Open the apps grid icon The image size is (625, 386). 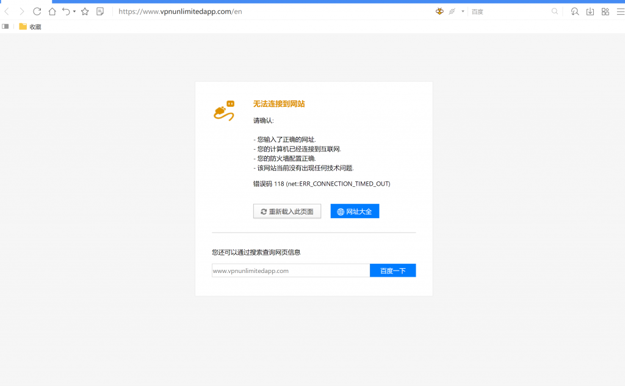tap(605, 12)
